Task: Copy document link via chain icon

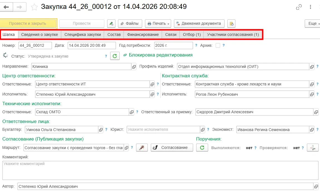Action: (299, 7)
